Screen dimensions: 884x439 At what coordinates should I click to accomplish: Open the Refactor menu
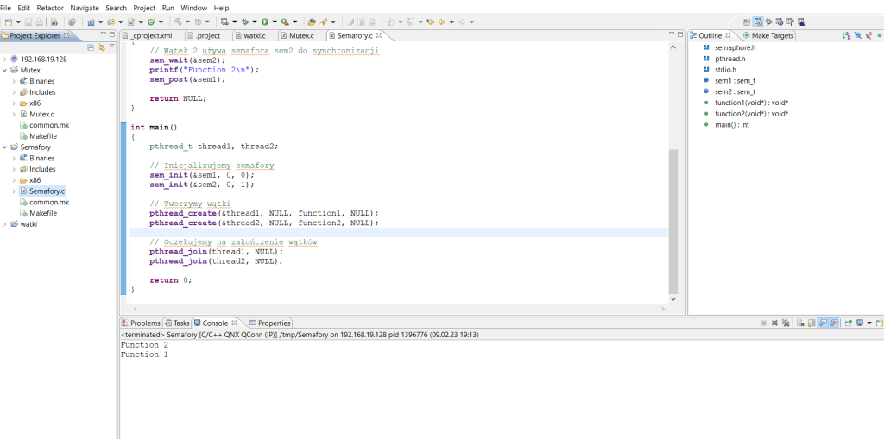(x=50, y=8)
